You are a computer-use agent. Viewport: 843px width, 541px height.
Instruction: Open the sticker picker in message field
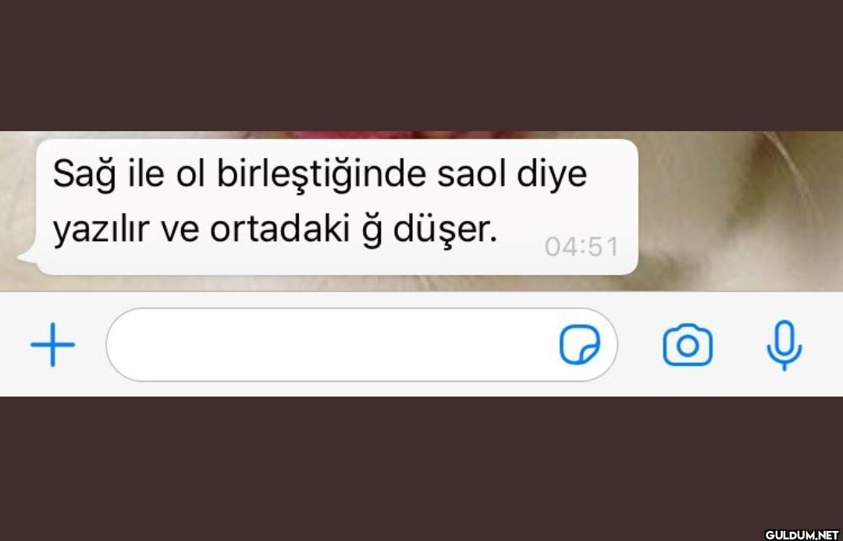click(x=579, y=345)
